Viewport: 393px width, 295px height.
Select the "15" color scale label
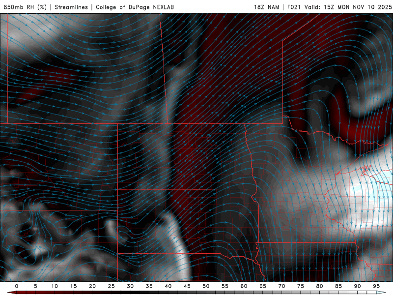click(73, 286)
